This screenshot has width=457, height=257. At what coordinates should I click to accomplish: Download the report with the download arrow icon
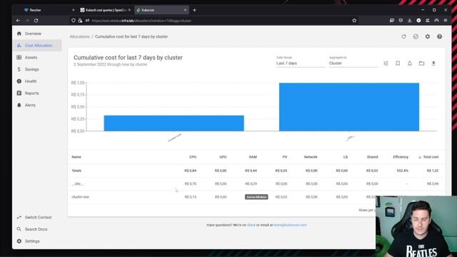pos(433,64)
